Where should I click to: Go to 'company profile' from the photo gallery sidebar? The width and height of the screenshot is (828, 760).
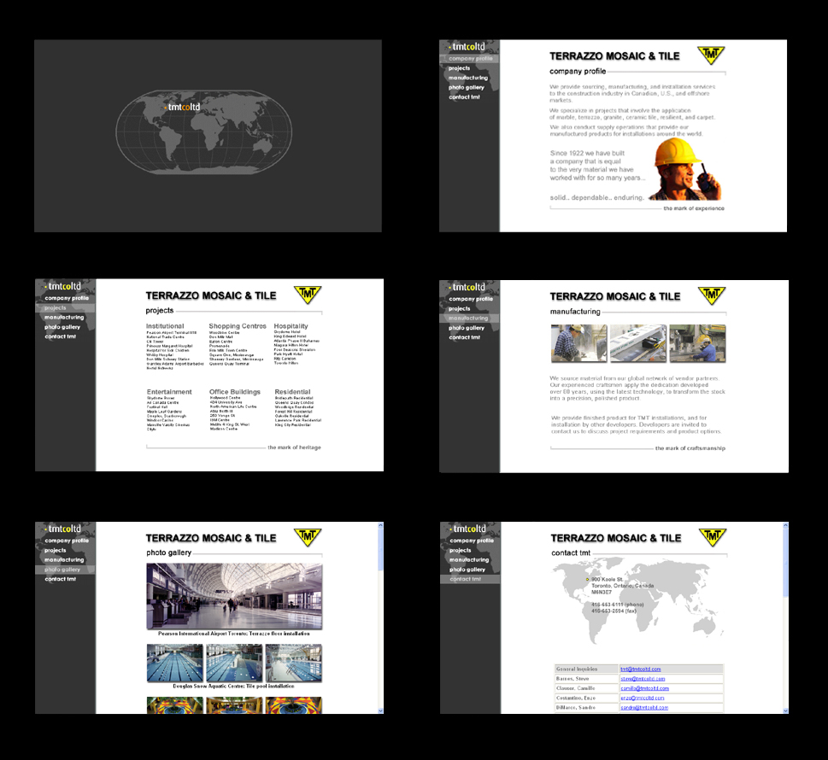[x=67, y=541]
